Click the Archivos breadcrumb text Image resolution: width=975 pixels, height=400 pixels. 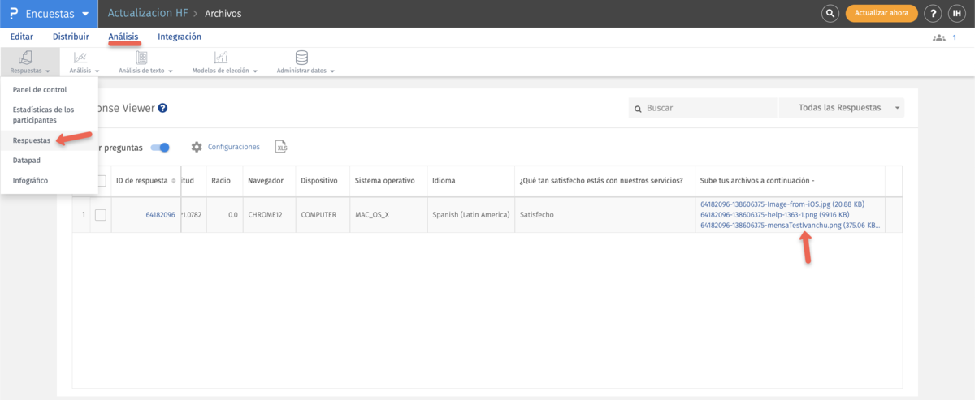tap(223, 14)
